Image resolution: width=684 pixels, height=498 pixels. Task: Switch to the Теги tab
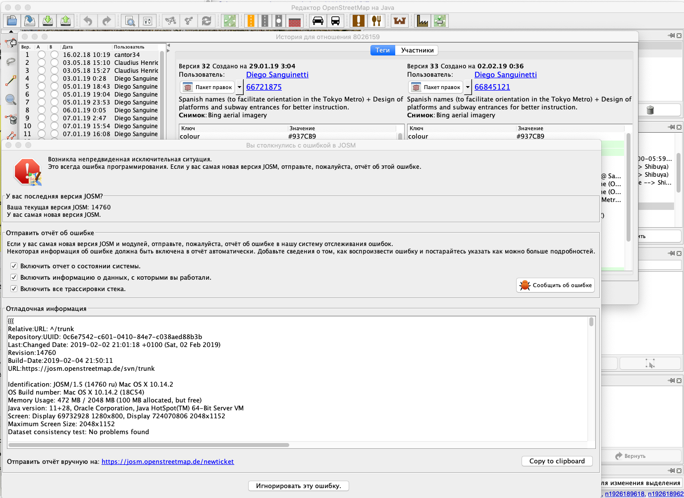(382, 50)
